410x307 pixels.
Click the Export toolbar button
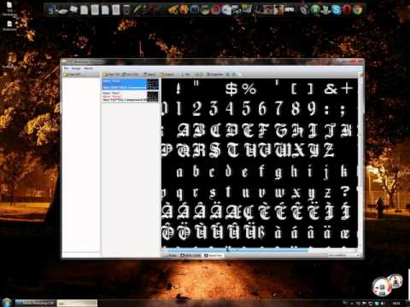coord(167,74)
